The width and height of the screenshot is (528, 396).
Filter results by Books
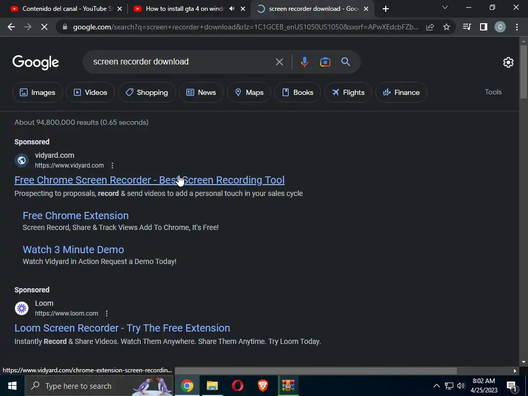[298, 92]
